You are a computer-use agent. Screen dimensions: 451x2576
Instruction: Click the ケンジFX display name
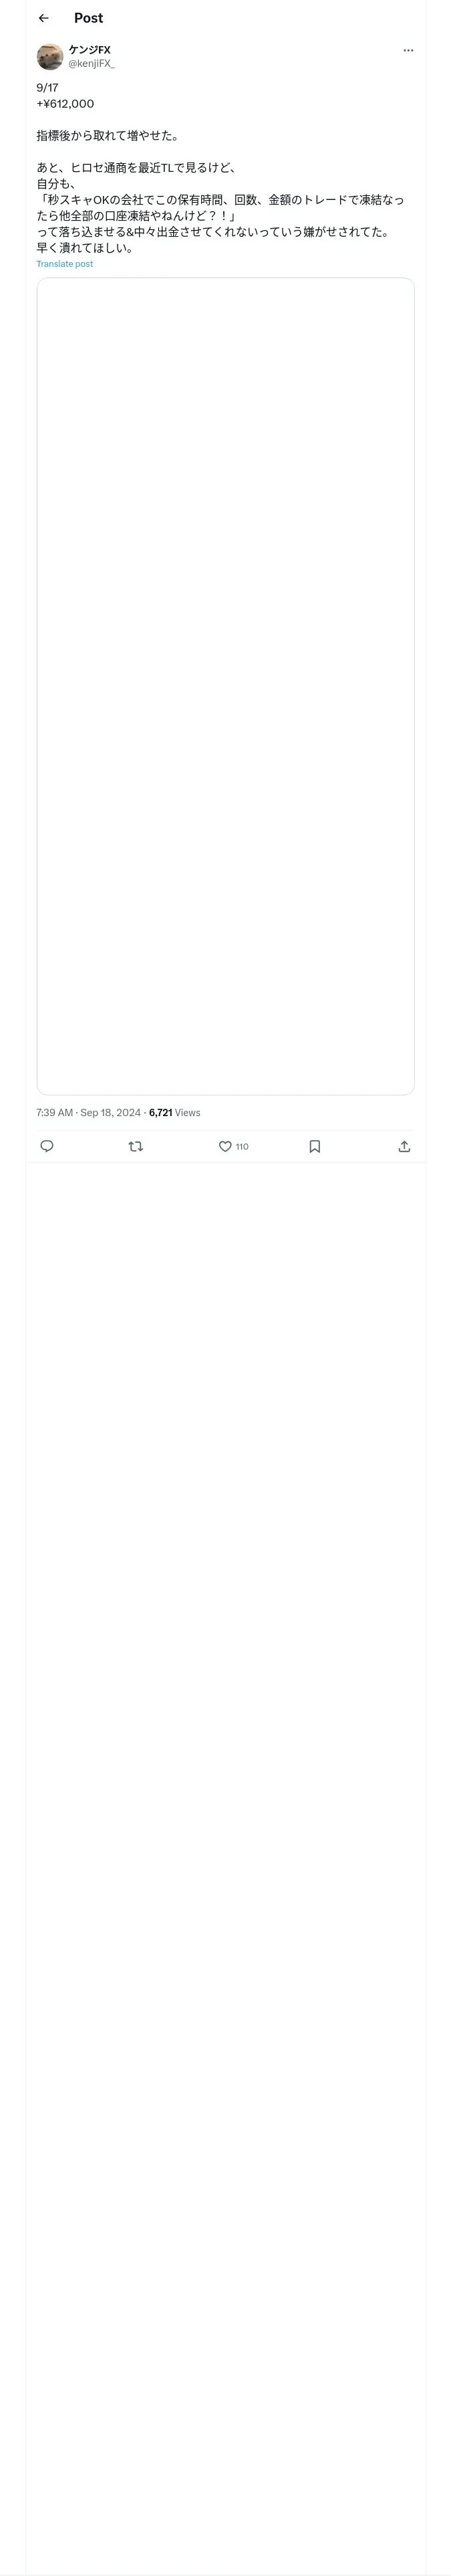point(90,50)
